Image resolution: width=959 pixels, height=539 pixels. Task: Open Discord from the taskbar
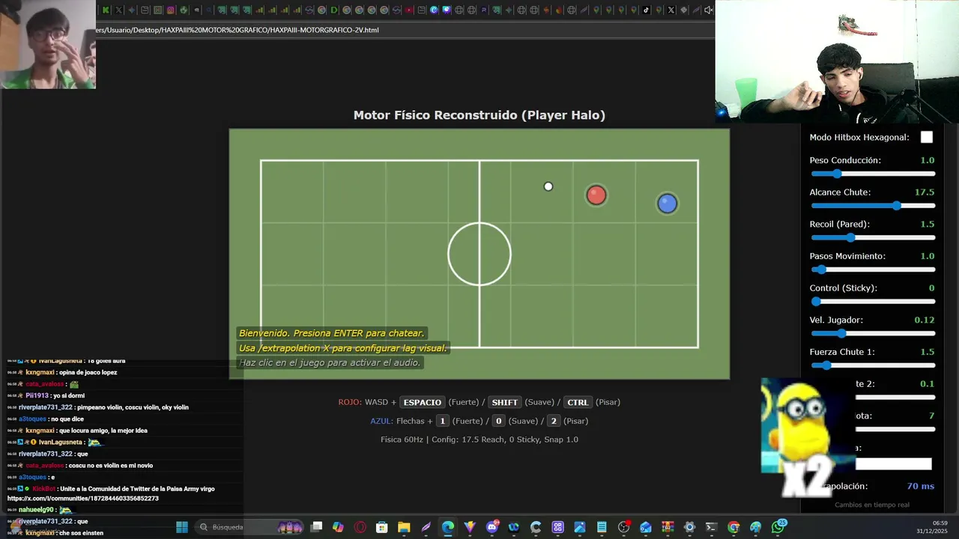[x=491, y=527]
